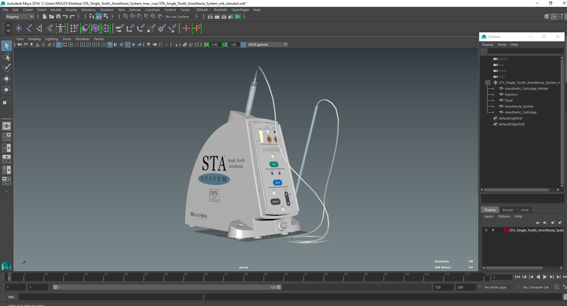The width and height of the screenshot is (567, 306).
Task: Click the Parent Constraint shelf icon
Action: pos(119,29)
